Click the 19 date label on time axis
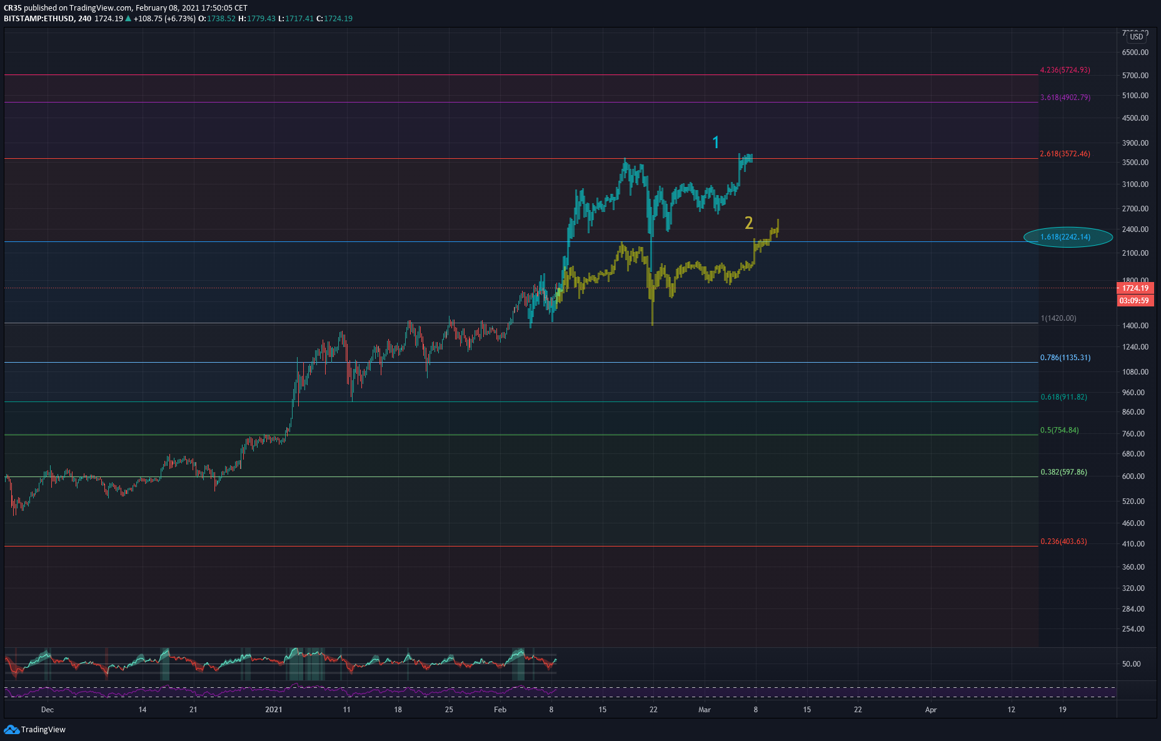Viewport: 1161px width, 741px height. 1063,710
